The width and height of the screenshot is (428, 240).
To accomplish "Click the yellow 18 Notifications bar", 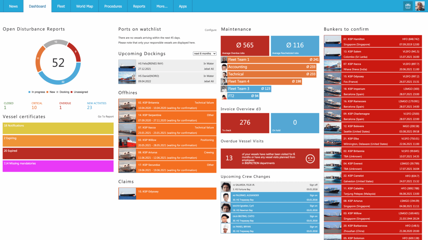I will tap(58, 128).
